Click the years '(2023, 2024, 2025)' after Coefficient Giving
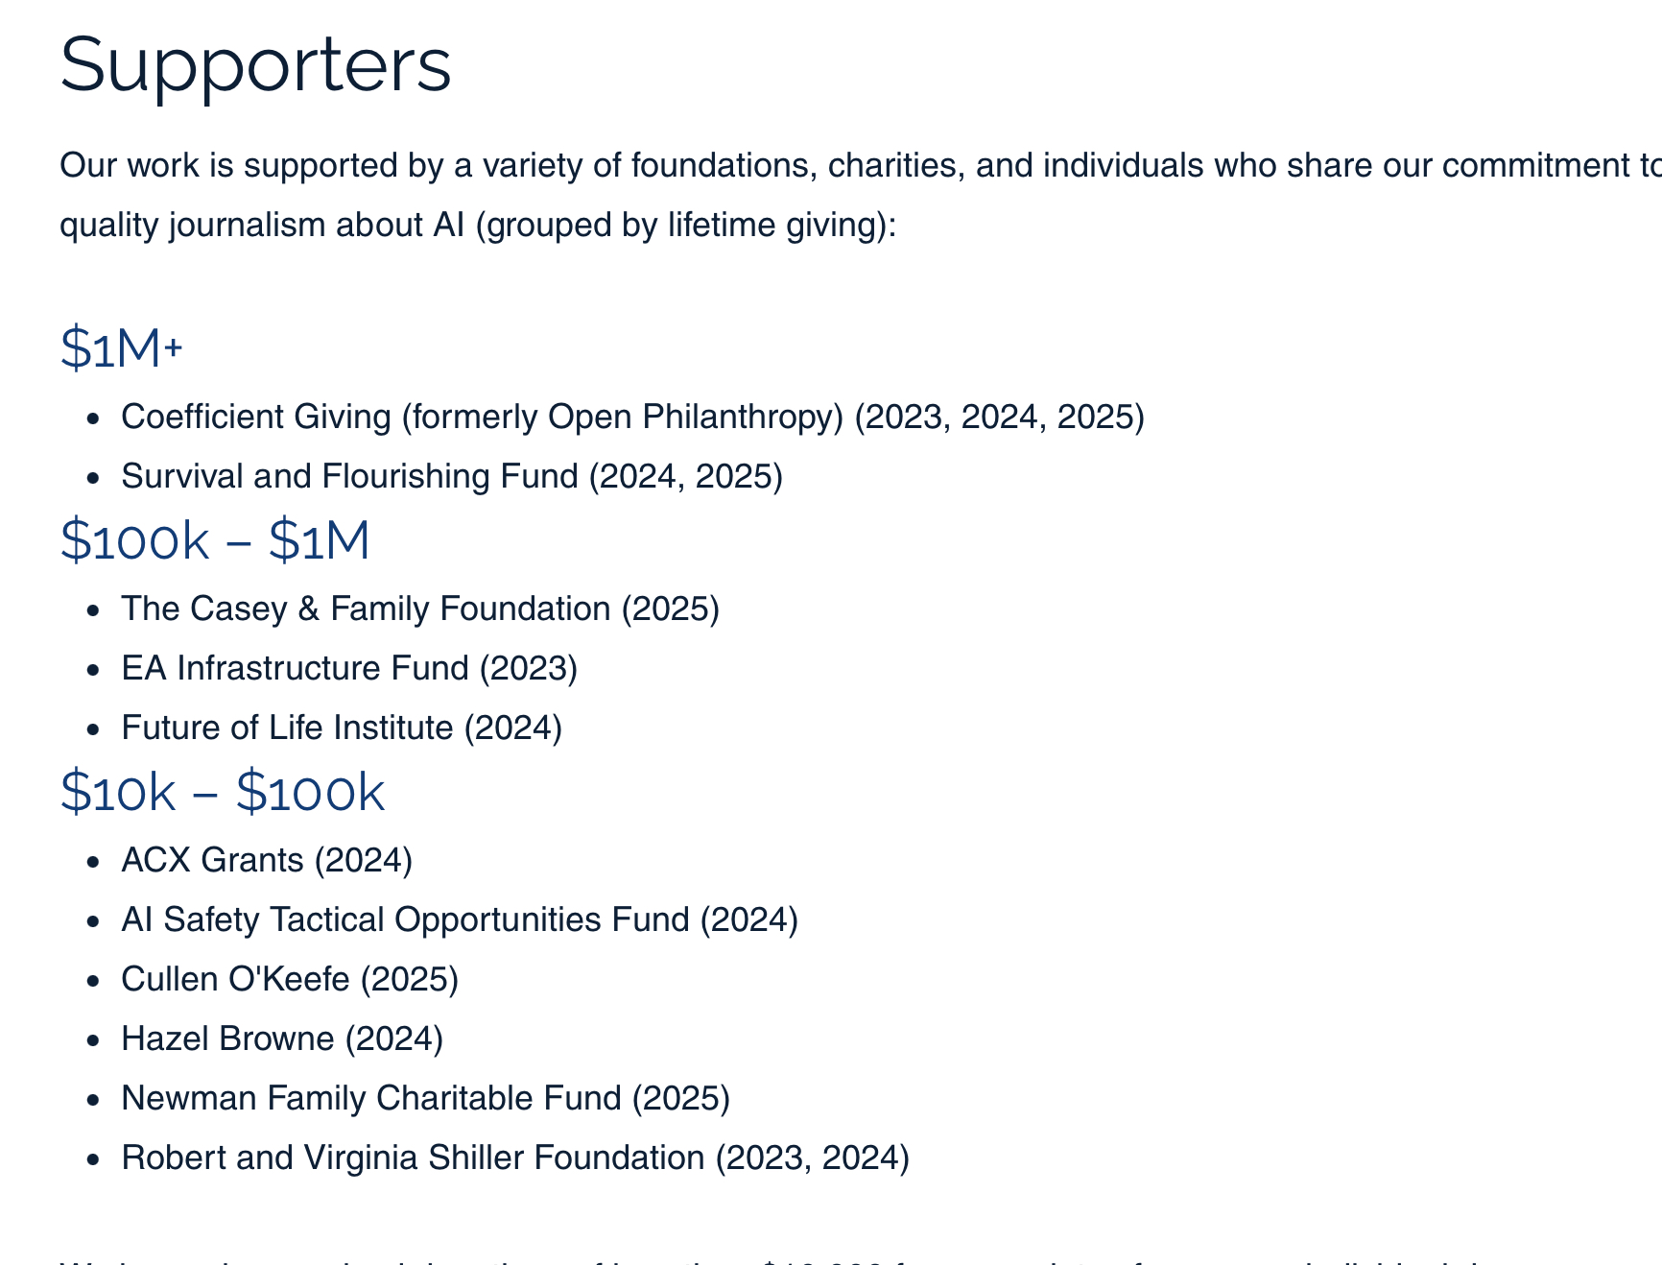 (999, 418)
